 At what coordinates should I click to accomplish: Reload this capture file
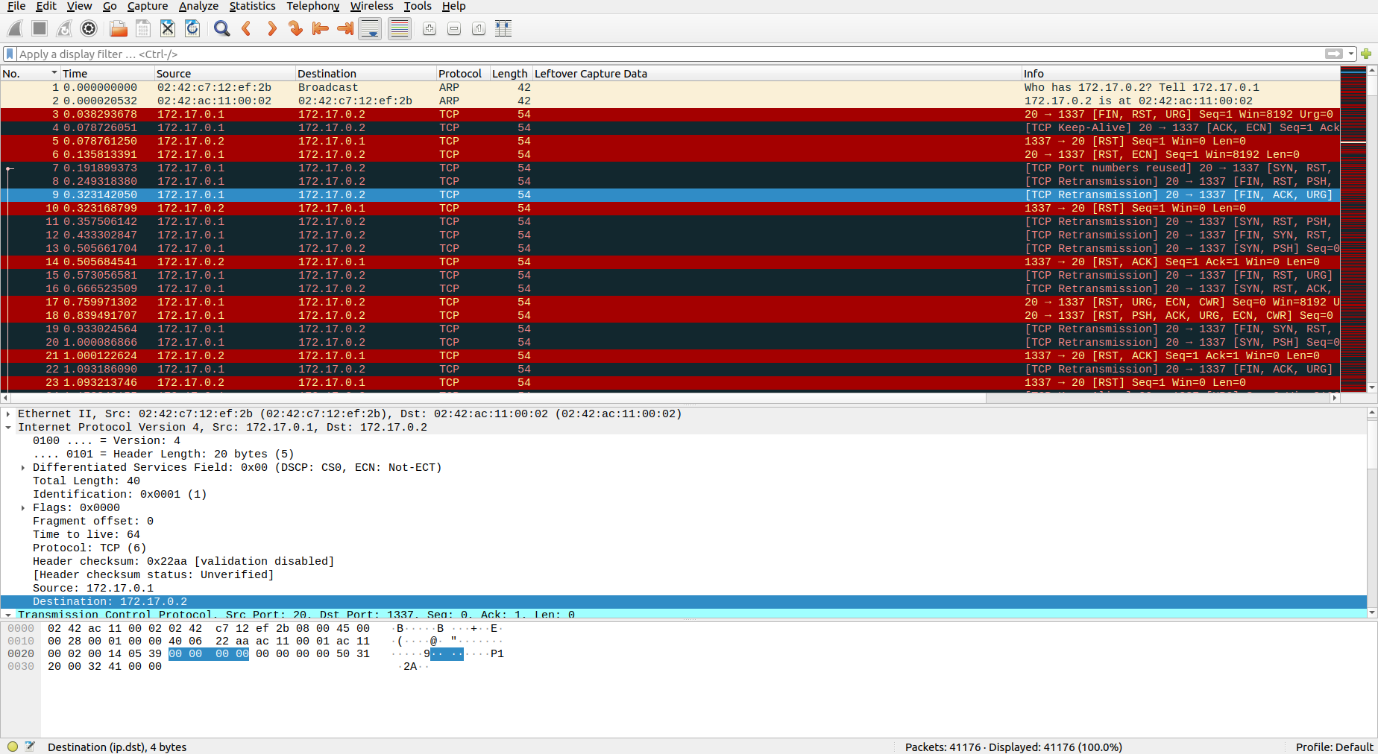(192, 29)
